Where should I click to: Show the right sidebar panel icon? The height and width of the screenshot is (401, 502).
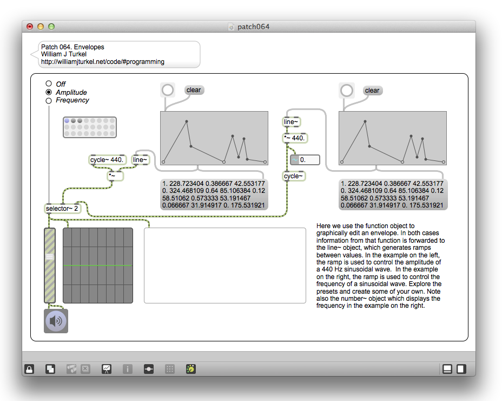coord(461,369)
